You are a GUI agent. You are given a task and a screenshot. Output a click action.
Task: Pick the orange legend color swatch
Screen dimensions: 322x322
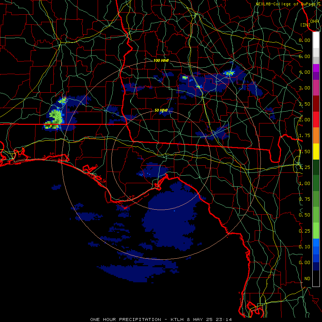coord(316,135)
